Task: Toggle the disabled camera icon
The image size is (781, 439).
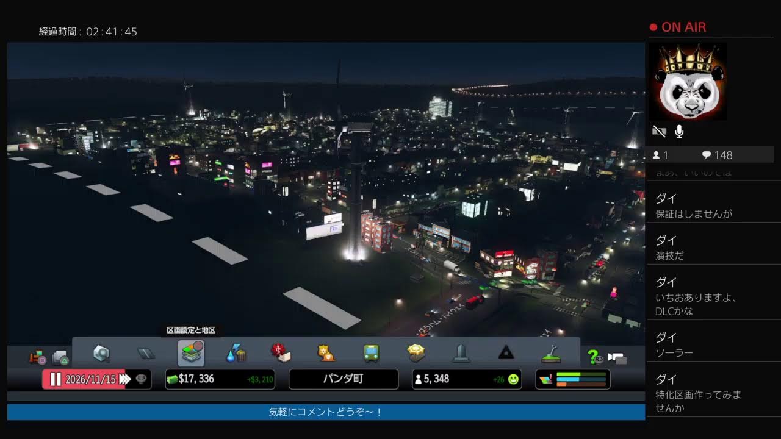Action: click(x=659, y=131)
